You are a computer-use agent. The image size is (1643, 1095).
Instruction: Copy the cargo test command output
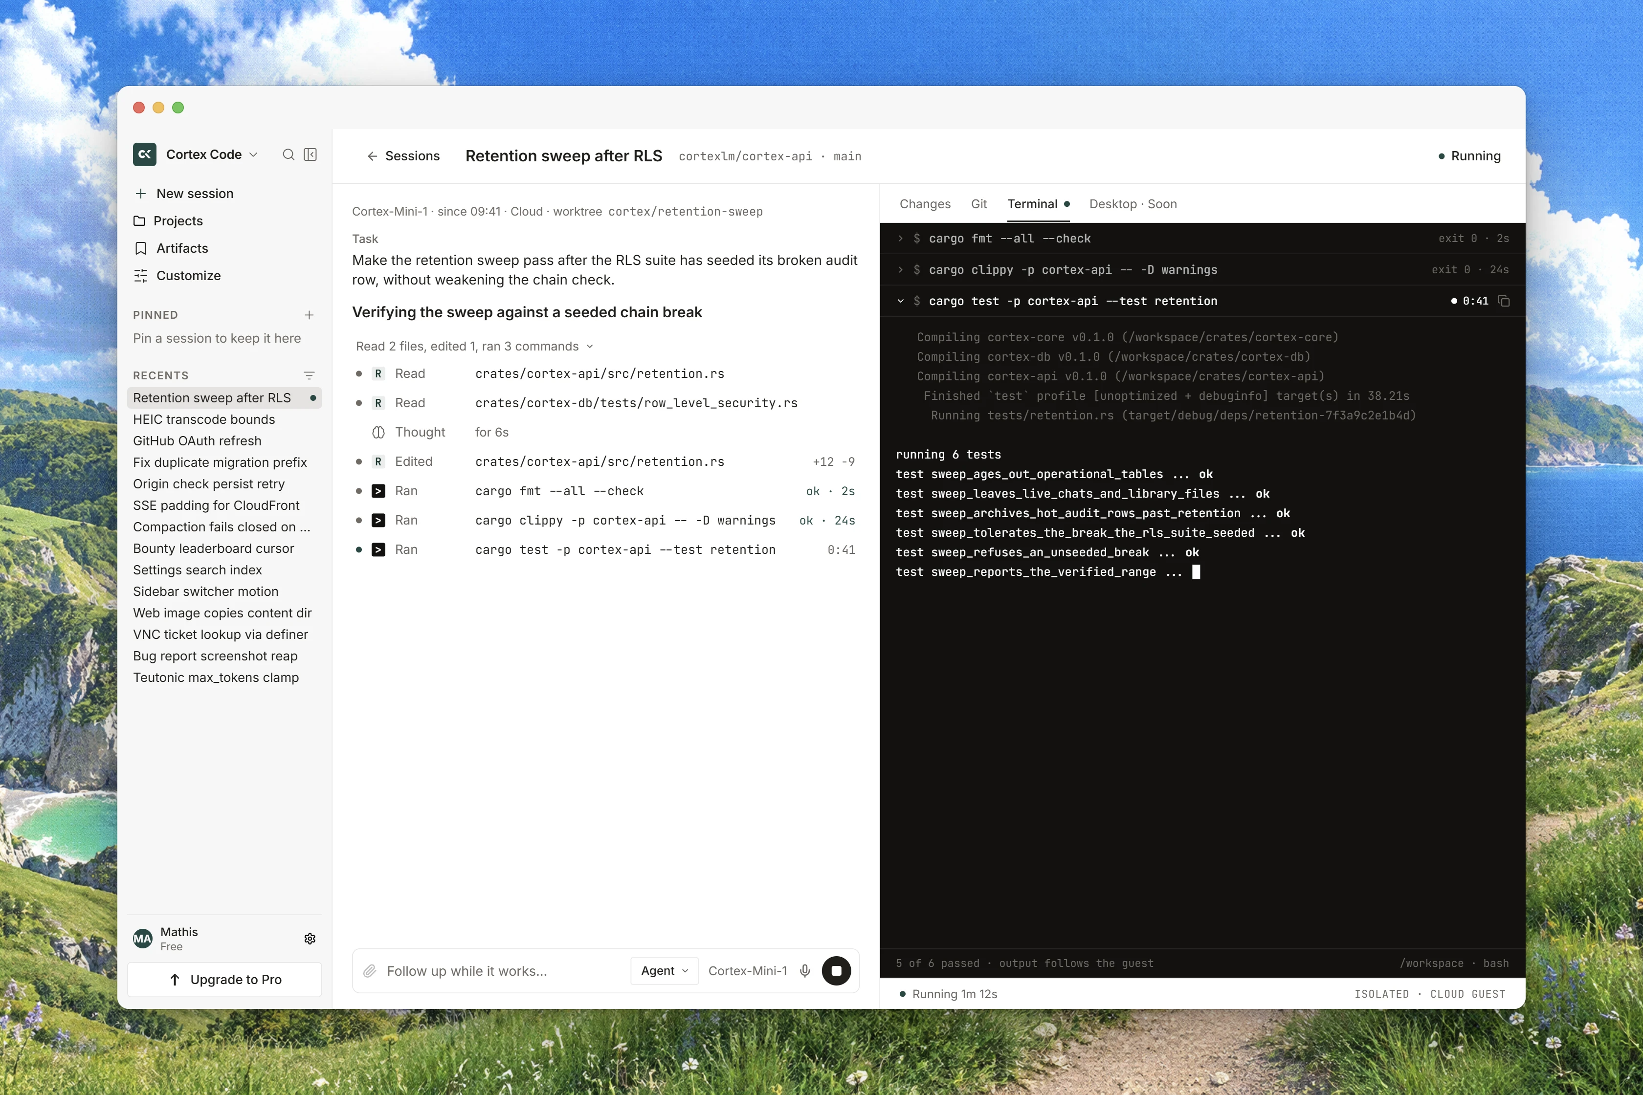click(1504, 301)
